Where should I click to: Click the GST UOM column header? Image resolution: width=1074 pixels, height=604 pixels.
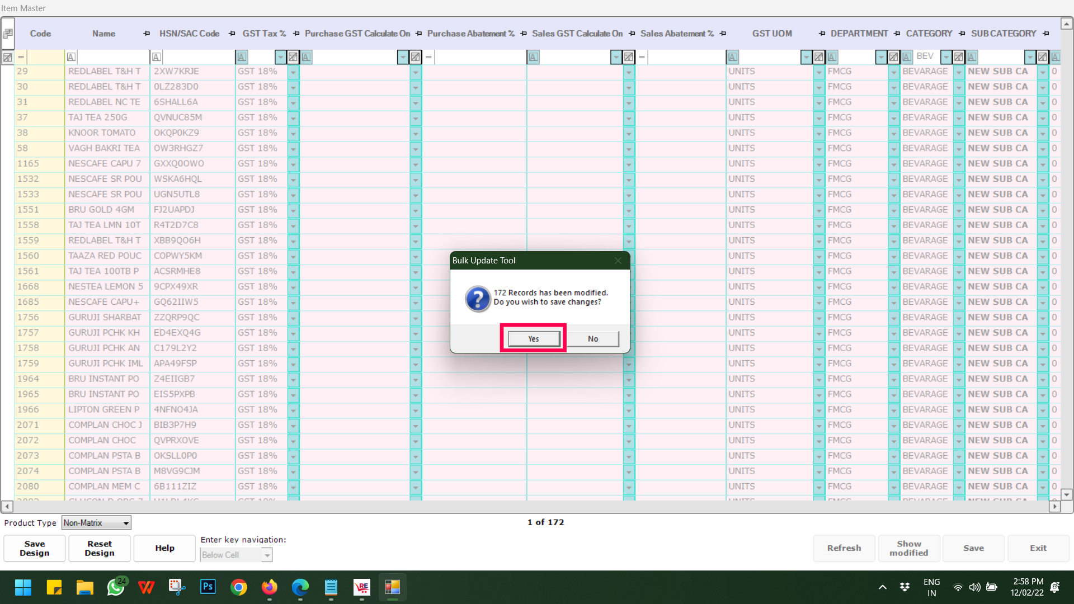point(771,34)
